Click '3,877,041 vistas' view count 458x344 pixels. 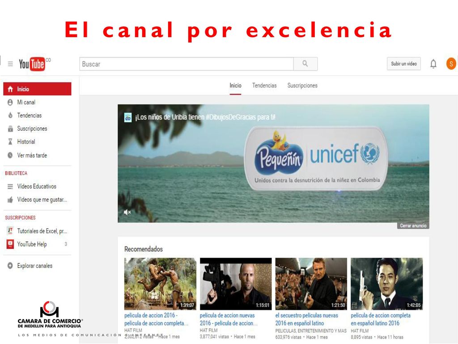pyautogui.click(x=214, y=337)
